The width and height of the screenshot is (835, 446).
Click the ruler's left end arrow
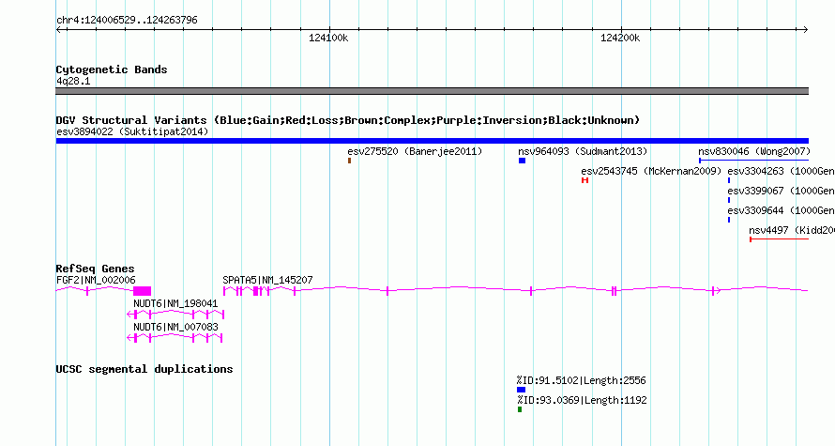click(x=58, y=30)
